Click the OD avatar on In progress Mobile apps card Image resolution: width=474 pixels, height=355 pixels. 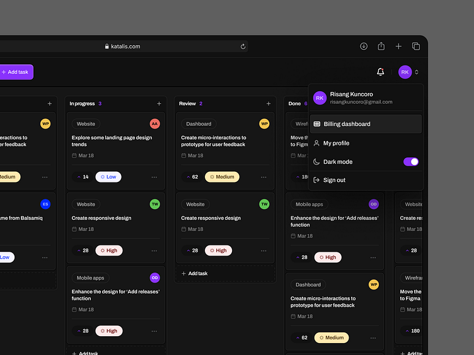click(155, 278)
